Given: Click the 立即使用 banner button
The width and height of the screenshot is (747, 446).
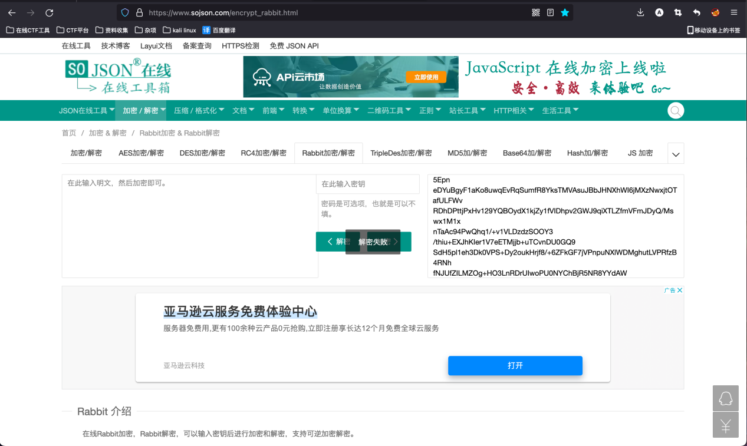Looking at the screenshot, I should (426, 77).
